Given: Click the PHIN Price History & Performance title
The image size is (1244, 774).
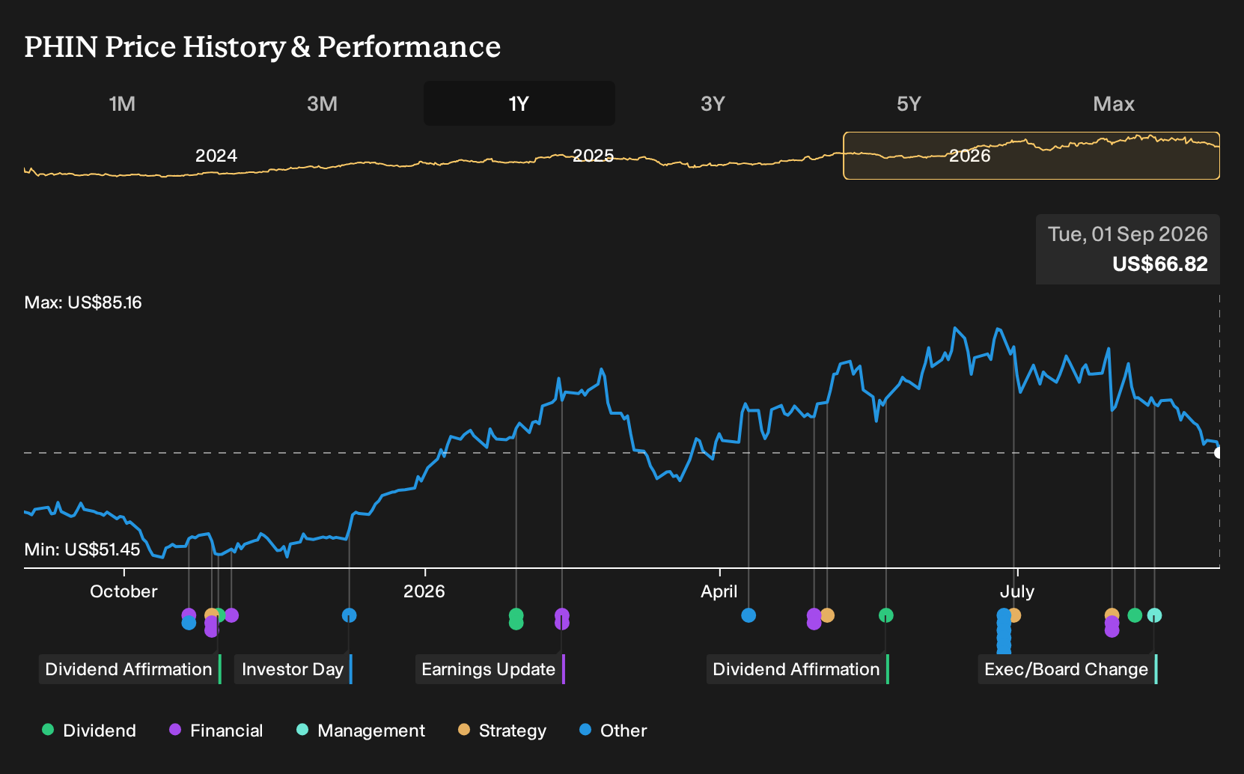Looking at the screenshot, I should pyautogui.click(x=263, y=46).
